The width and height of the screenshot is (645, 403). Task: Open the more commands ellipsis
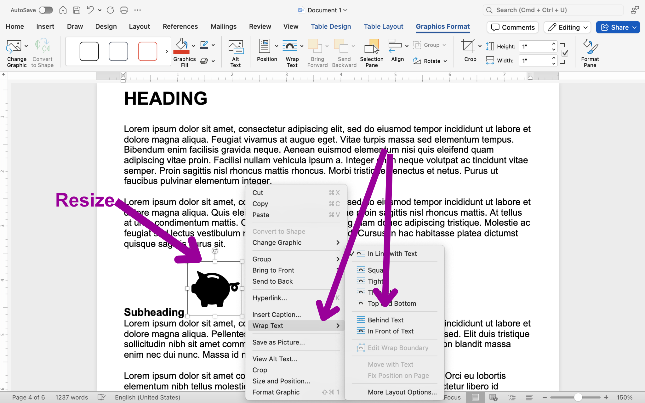click(138, 10)
